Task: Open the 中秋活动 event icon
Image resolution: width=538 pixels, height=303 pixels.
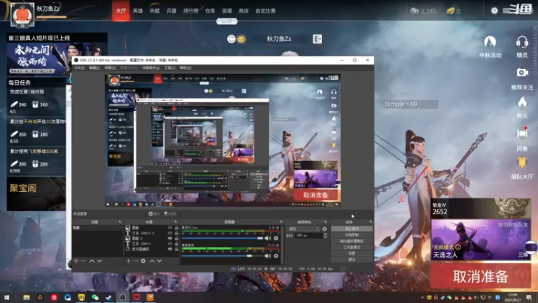Action: pos(490,42)
